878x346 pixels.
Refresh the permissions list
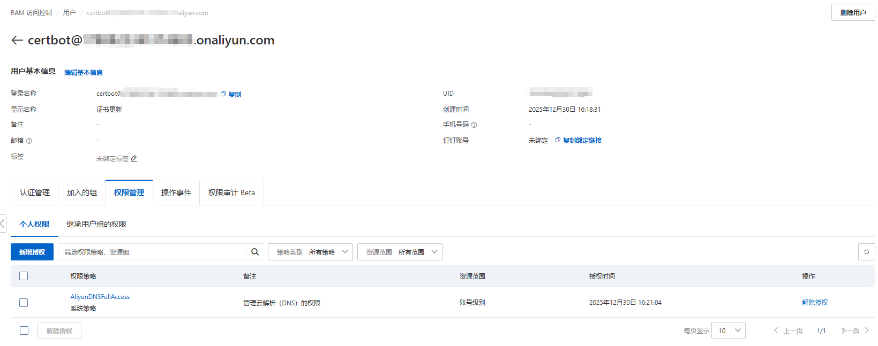point(866,252)
